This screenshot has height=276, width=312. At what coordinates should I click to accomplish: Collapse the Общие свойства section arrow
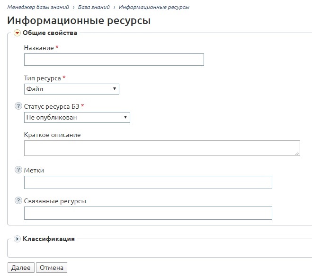click(17, 33)
